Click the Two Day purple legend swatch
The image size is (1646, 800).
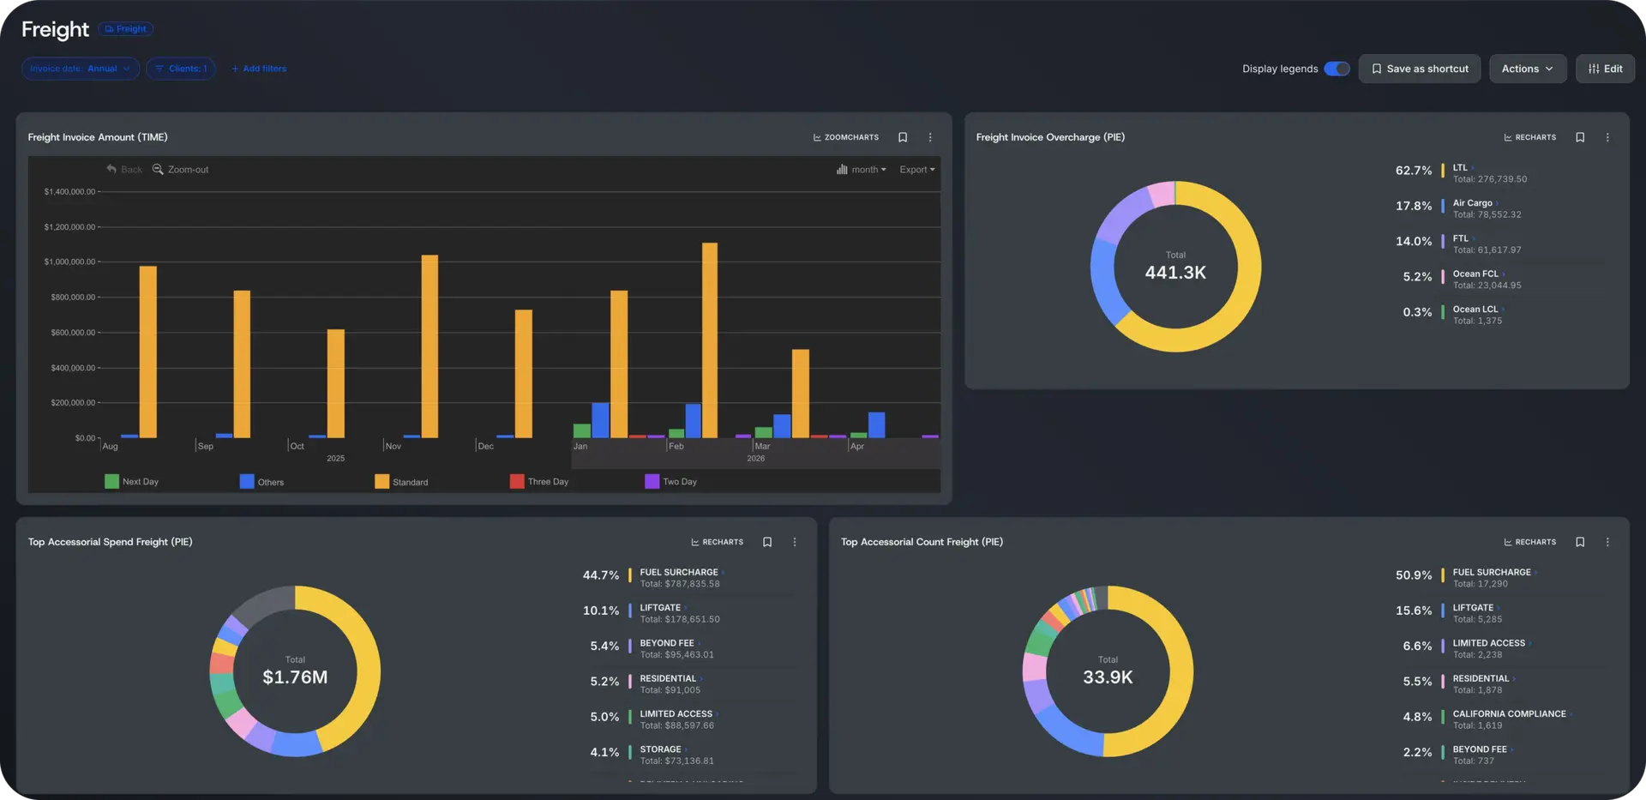652,481
